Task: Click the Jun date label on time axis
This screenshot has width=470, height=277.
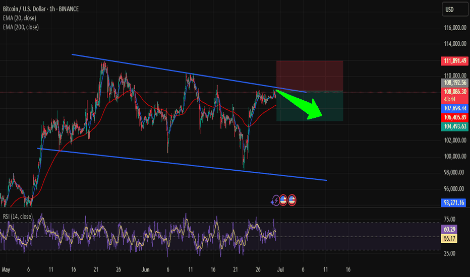Action: (x=145, y=269)
